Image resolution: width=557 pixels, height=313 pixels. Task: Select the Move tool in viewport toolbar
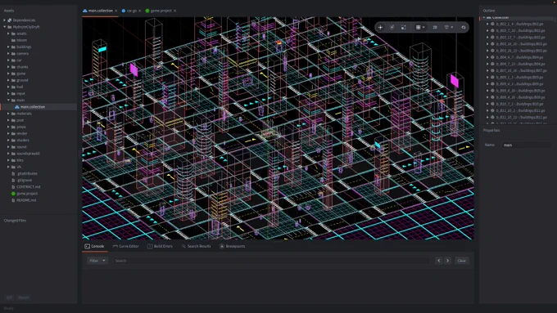tap(380, 27)
